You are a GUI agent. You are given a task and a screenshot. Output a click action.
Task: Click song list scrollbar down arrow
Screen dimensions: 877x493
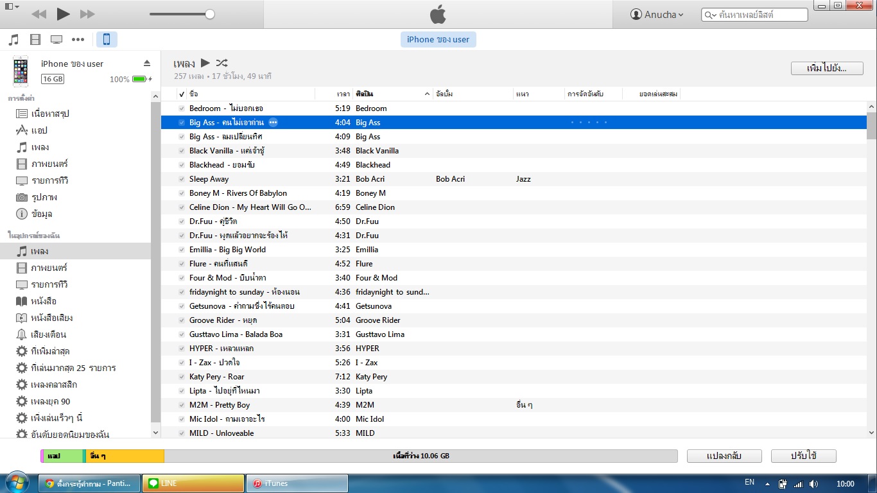click(871, 432)
